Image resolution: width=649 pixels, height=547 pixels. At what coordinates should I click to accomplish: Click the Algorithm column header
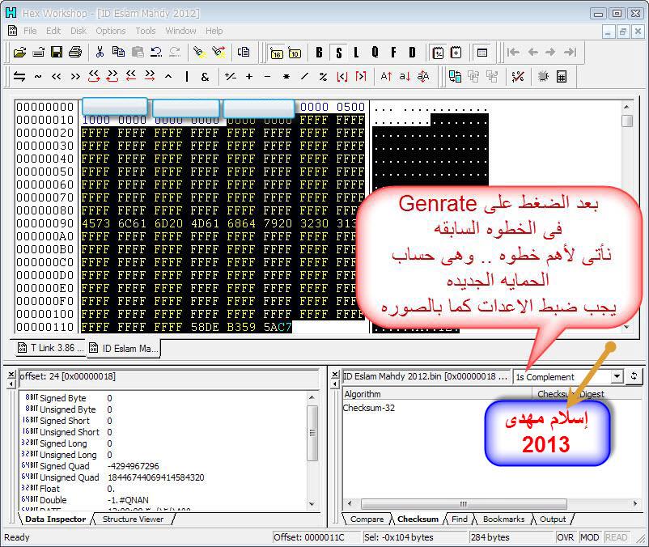pos(437,394)
